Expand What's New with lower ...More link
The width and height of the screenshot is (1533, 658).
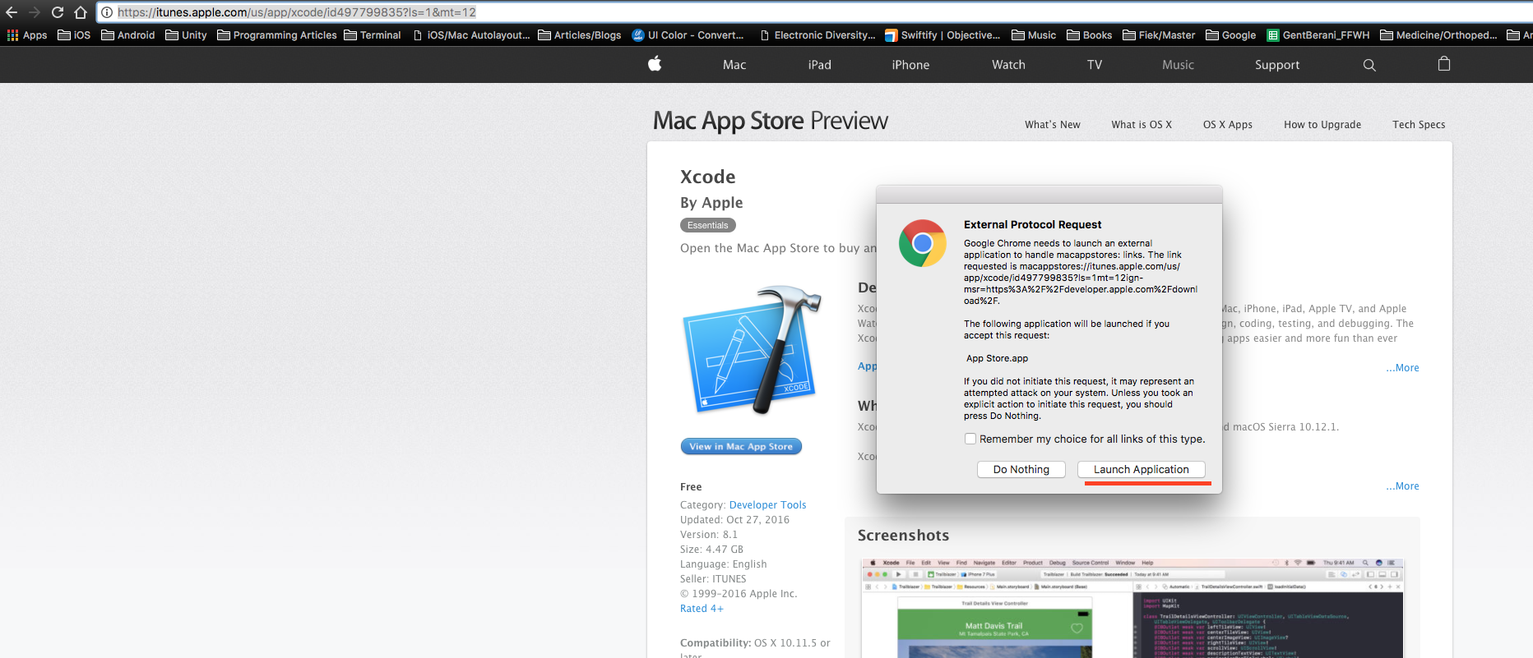pyautogui.click(x=1402, y=486)
